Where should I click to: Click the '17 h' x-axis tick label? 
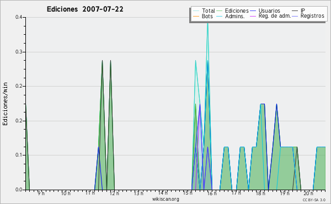236,193
